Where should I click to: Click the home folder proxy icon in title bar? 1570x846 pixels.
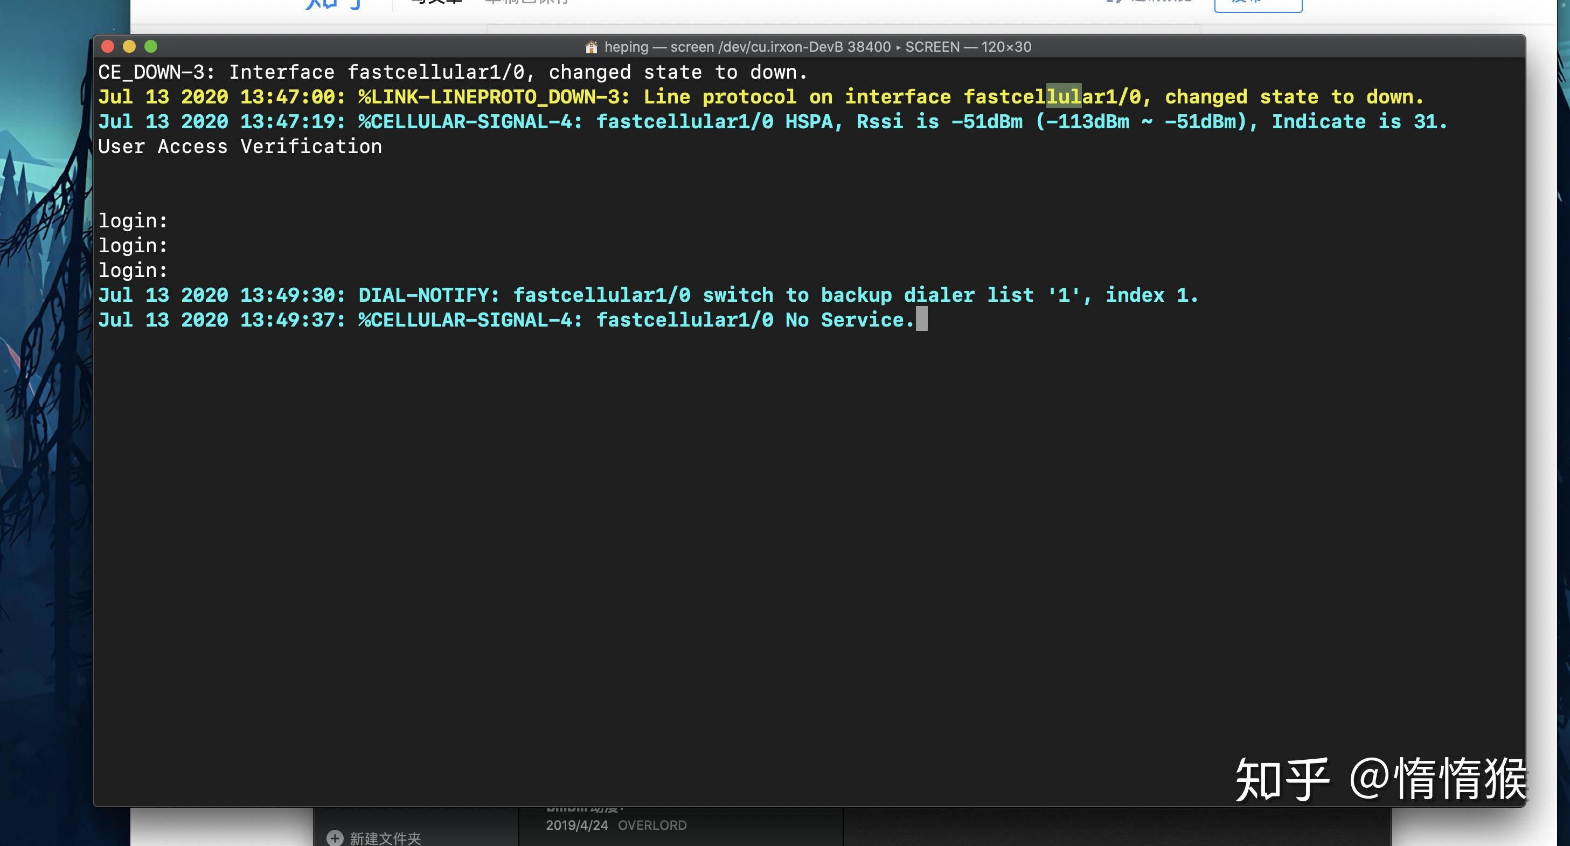591,47
